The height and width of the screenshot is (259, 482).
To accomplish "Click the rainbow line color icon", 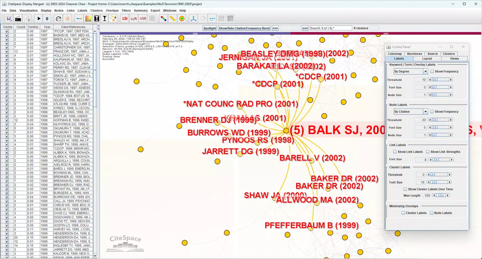I will [79, 18].
